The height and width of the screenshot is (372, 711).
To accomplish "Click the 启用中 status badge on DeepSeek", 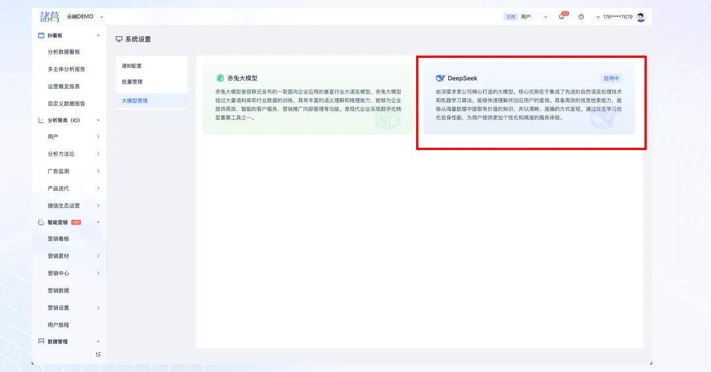I will pyautogui.click(x=611, y=78).
